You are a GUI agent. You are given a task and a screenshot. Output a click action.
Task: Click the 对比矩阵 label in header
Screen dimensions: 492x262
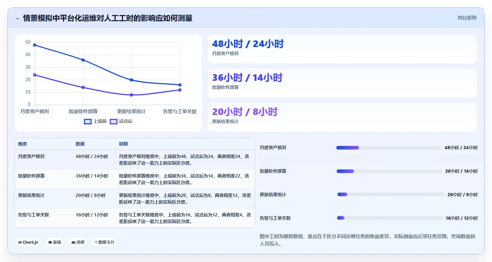click(467, 18)
